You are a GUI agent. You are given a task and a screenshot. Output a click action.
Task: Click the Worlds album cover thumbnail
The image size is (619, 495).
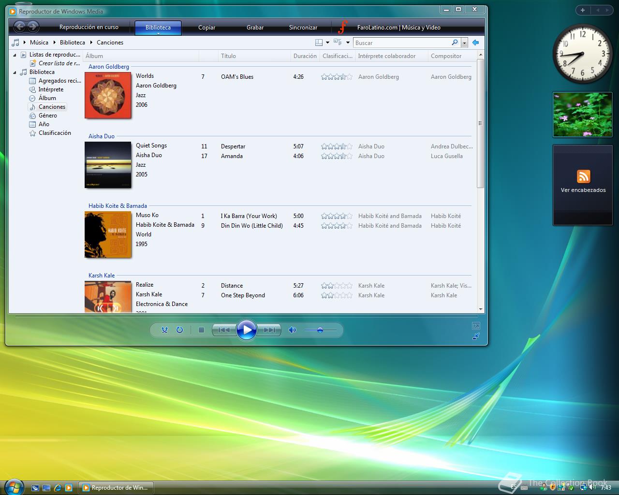(108, 95)
